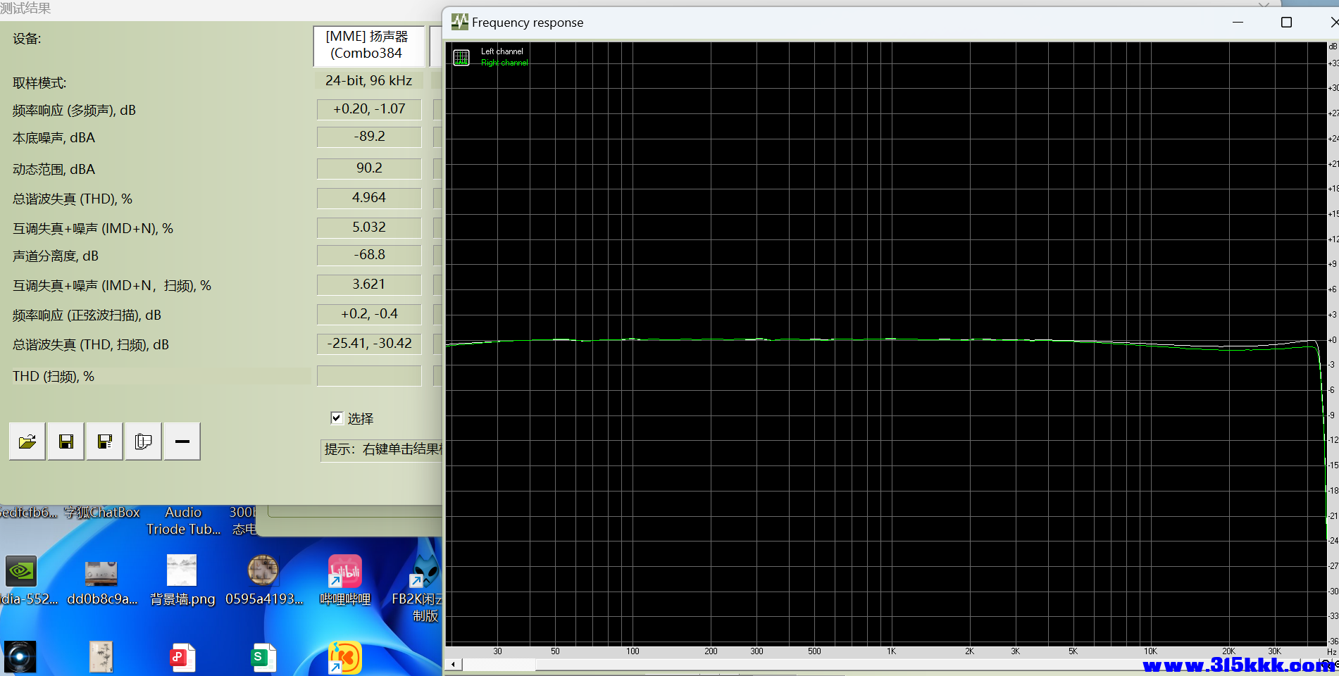Open the red PDF document desktop icon
This screenshot has height=676, width=1339.
(182, 657)
